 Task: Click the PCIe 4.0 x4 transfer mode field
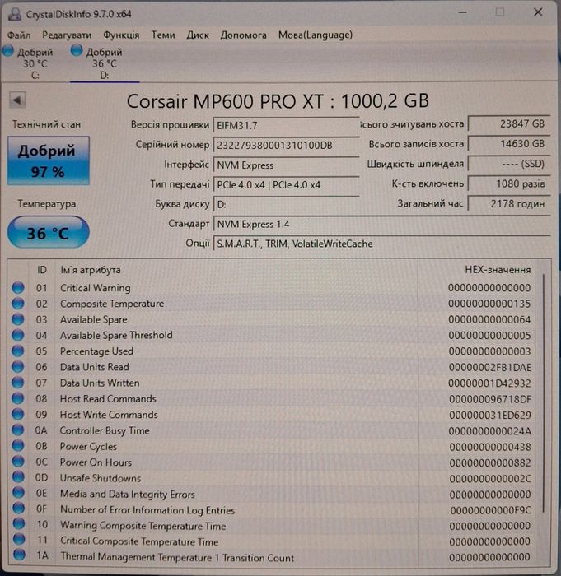point(286,185)
